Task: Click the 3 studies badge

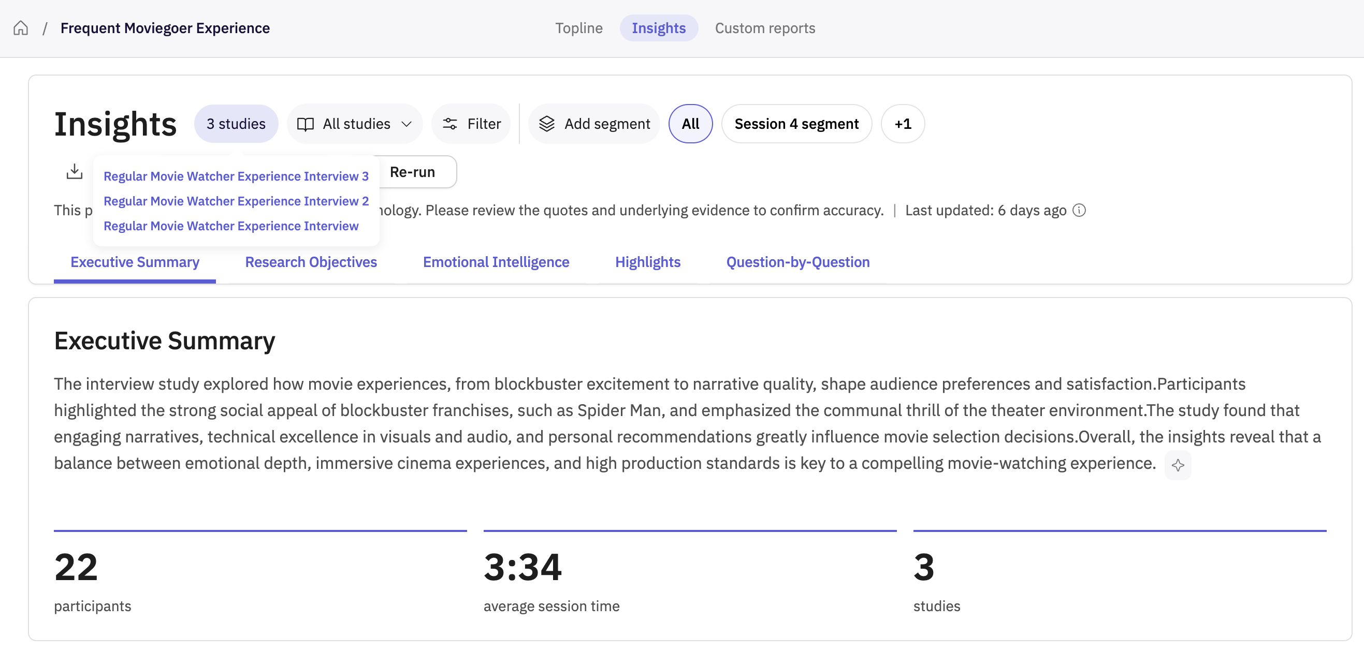Action: pos(236,124)
